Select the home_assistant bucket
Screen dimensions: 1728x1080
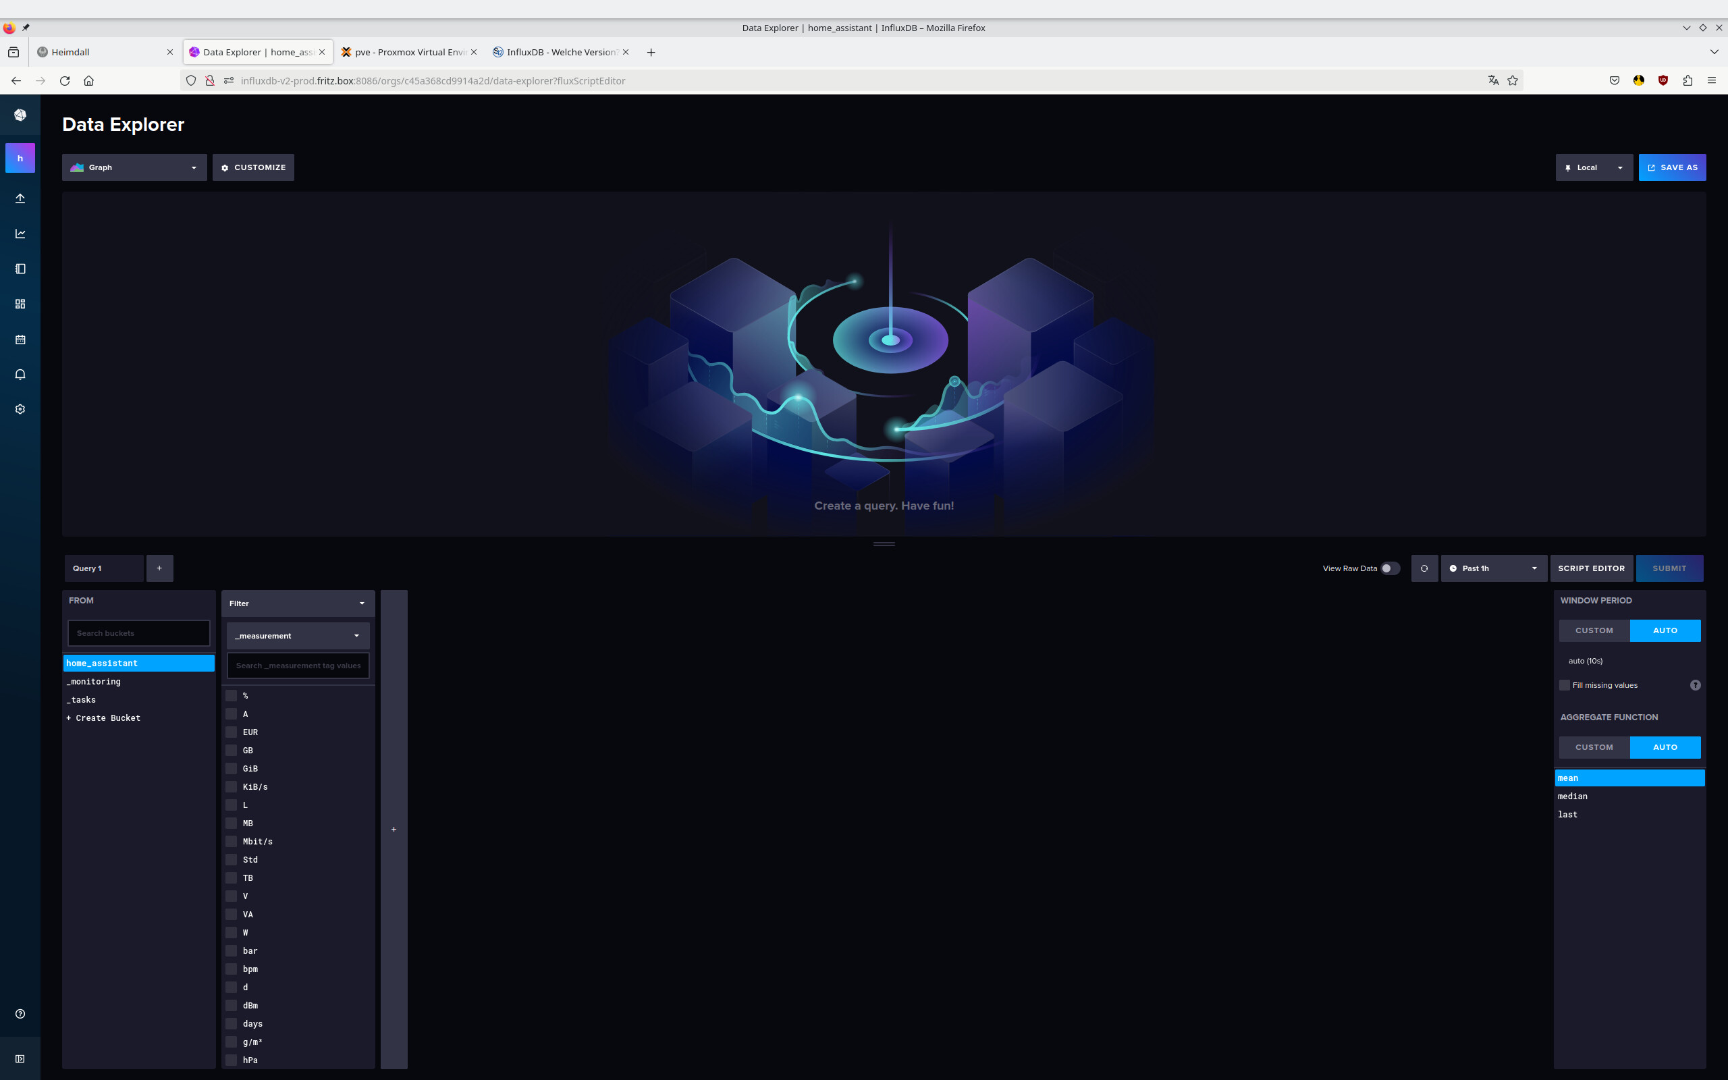point(138,664)
